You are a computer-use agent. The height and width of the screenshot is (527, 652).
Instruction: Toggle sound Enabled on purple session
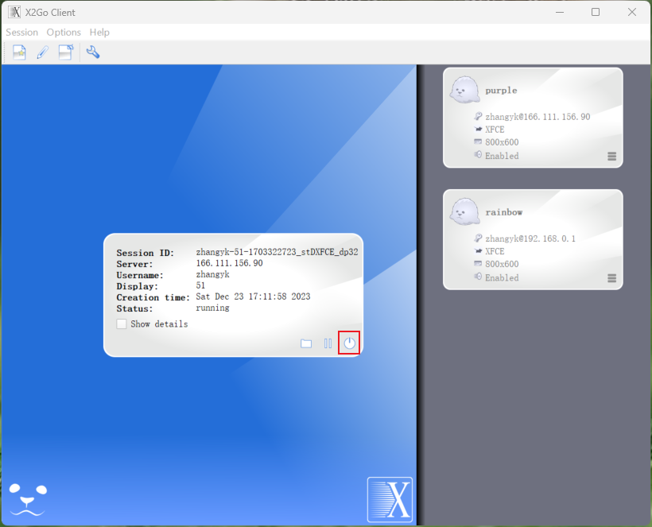coord(501,156)
